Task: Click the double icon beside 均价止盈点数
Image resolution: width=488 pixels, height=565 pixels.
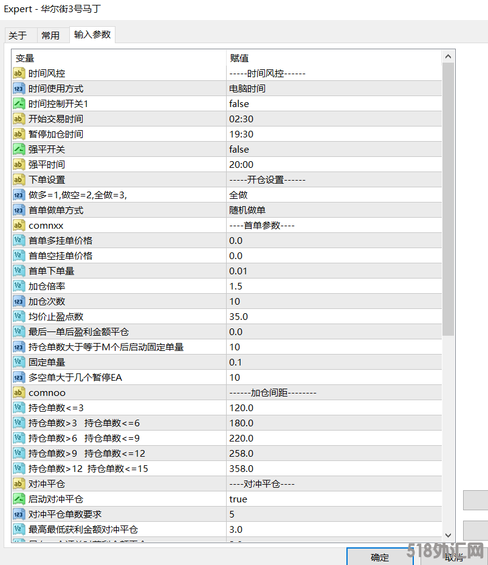Action: 18,317
